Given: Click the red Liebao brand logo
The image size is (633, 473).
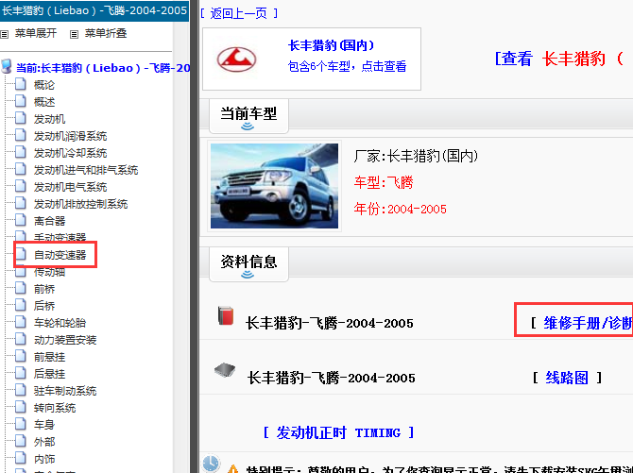Looking at the screenshot, I should point(236,59).
